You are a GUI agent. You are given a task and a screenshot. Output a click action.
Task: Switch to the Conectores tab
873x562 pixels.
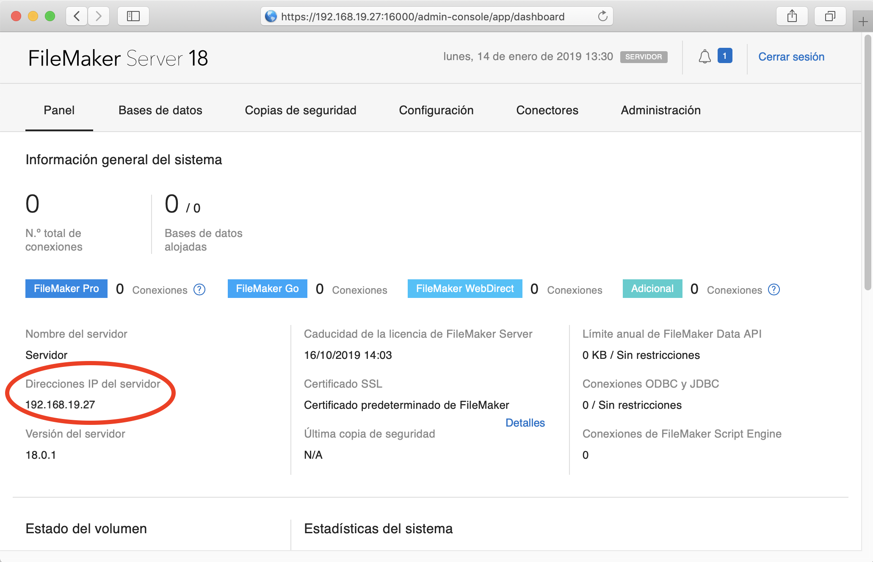pyautogui.click(x=547, y=110)
